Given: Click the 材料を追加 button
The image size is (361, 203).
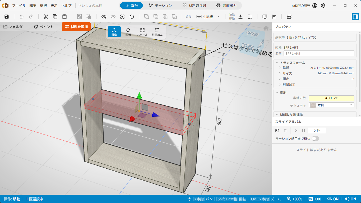Looking at the screenshot, I should 76,27.
